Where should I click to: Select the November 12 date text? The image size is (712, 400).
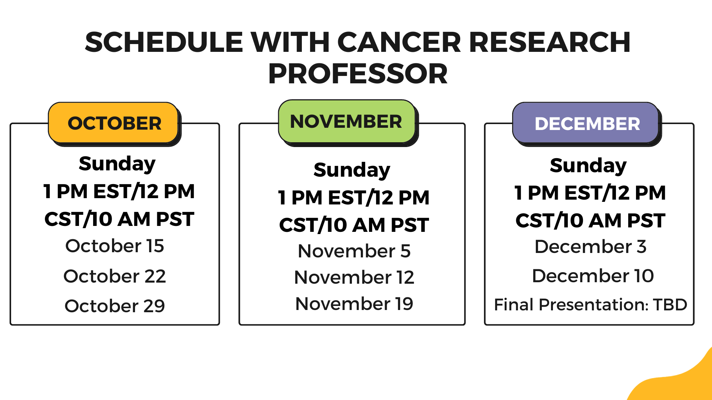[354, 277]
